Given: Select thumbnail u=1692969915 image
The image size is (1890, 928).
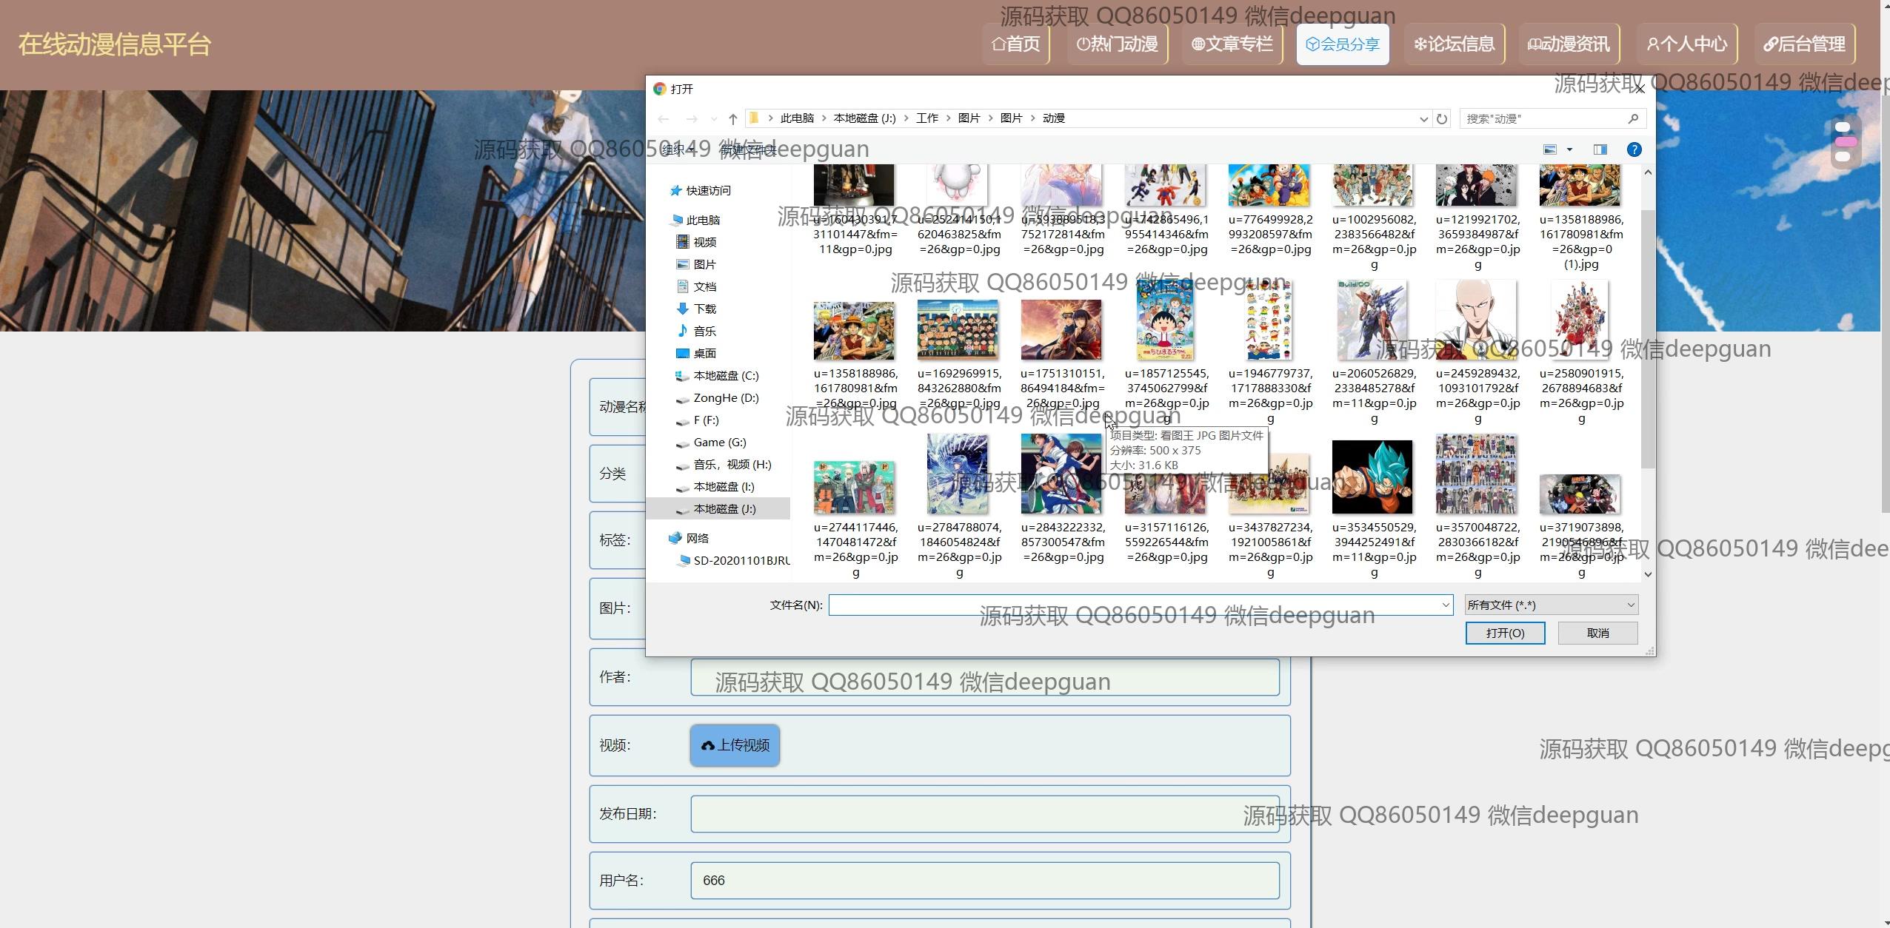Looking at the screenshot, I should click(x=958, y=329).
